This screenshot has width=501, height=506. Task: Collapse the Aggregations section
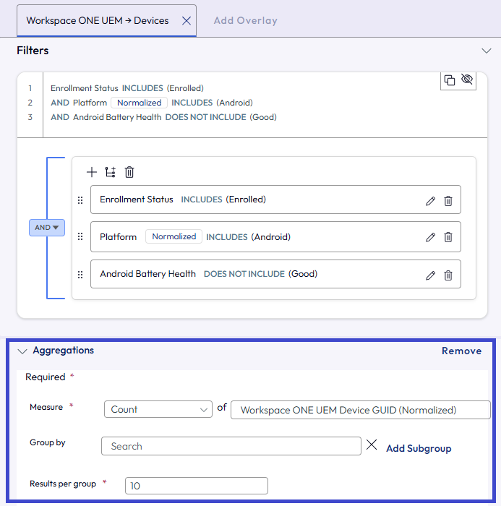coord(22,351)
